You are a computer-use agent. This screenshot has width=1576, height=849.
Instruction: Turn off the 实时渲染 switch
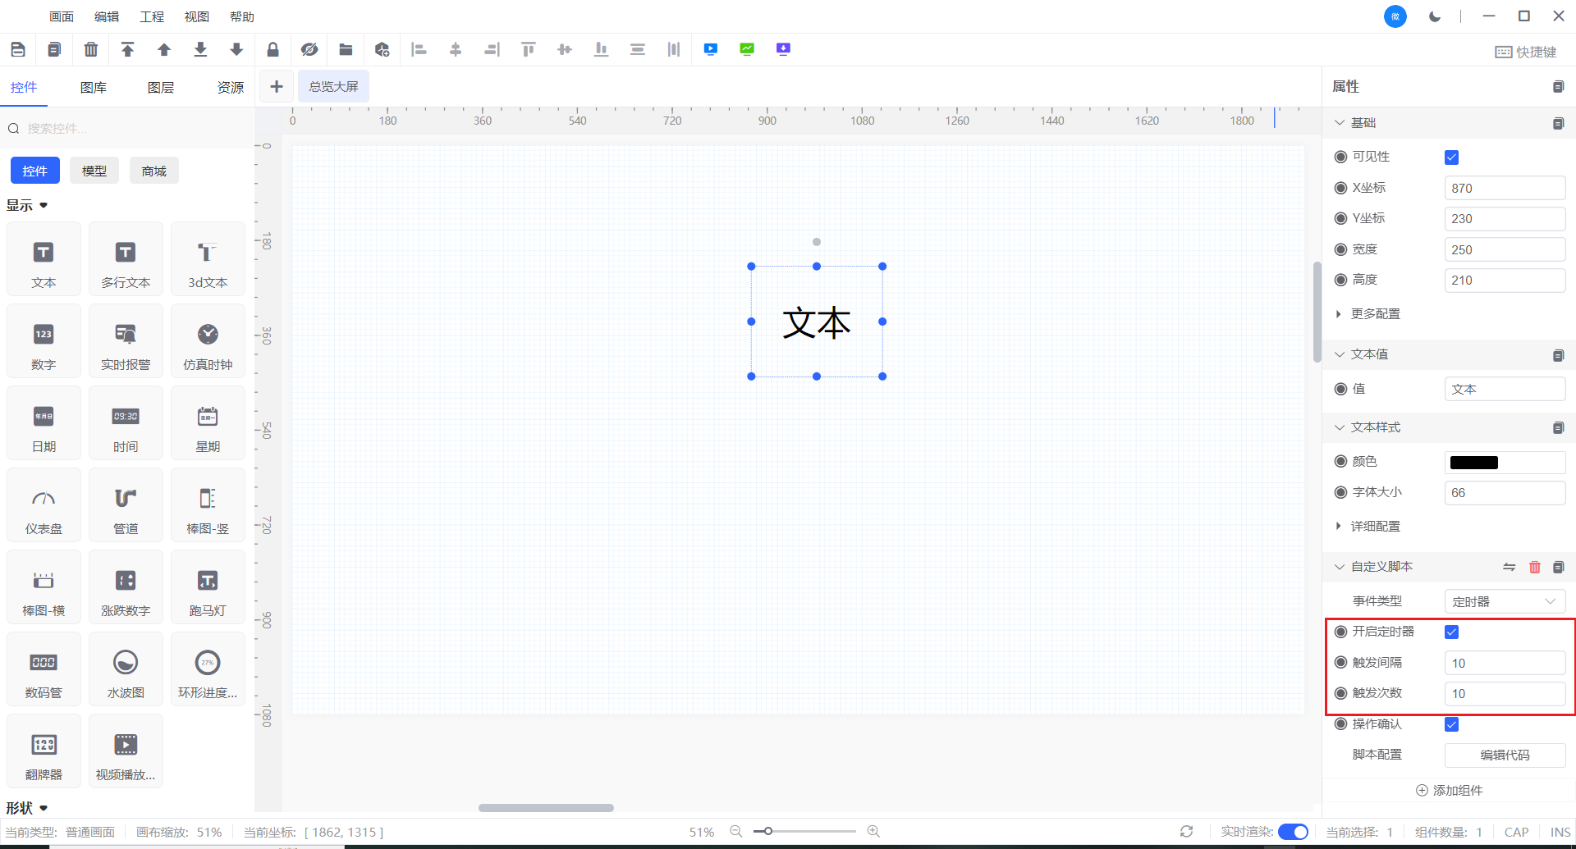pyautogui.click(x=1293, y=832)
